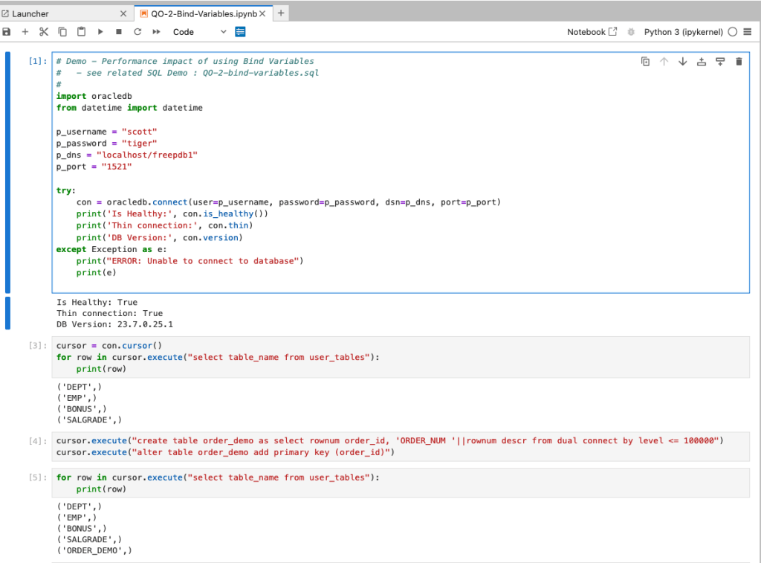Open a new tab with the plus button

point(281,13)
